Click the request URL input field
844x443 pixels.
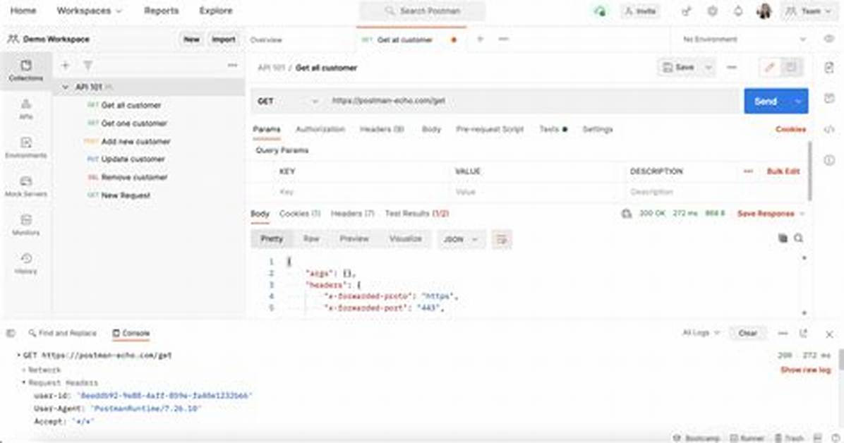pyautogui.click(x=533, y=101)
